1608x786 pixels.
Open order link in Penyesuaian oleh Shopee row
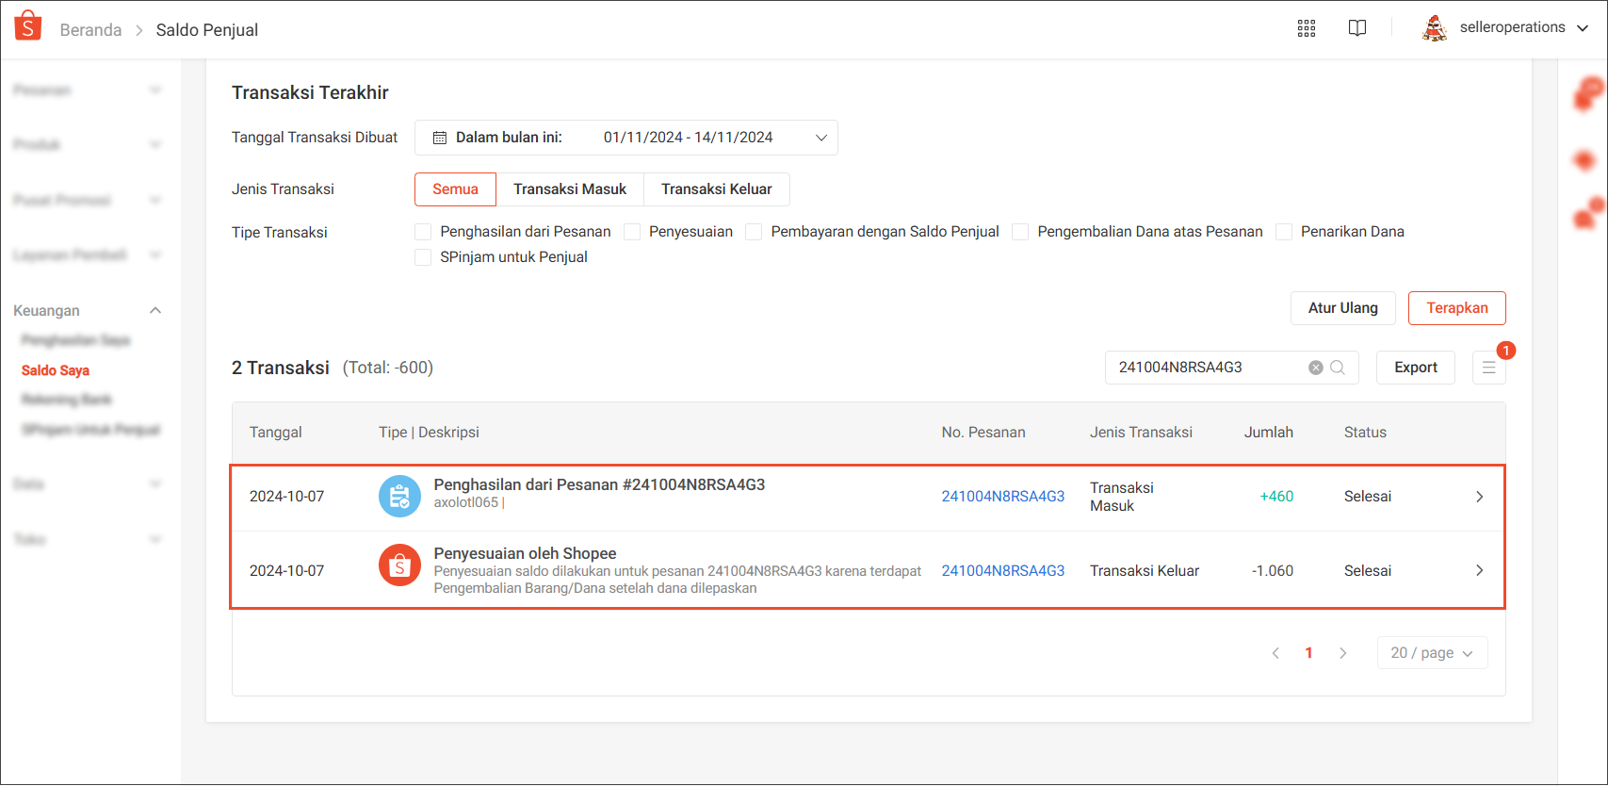1002,571
